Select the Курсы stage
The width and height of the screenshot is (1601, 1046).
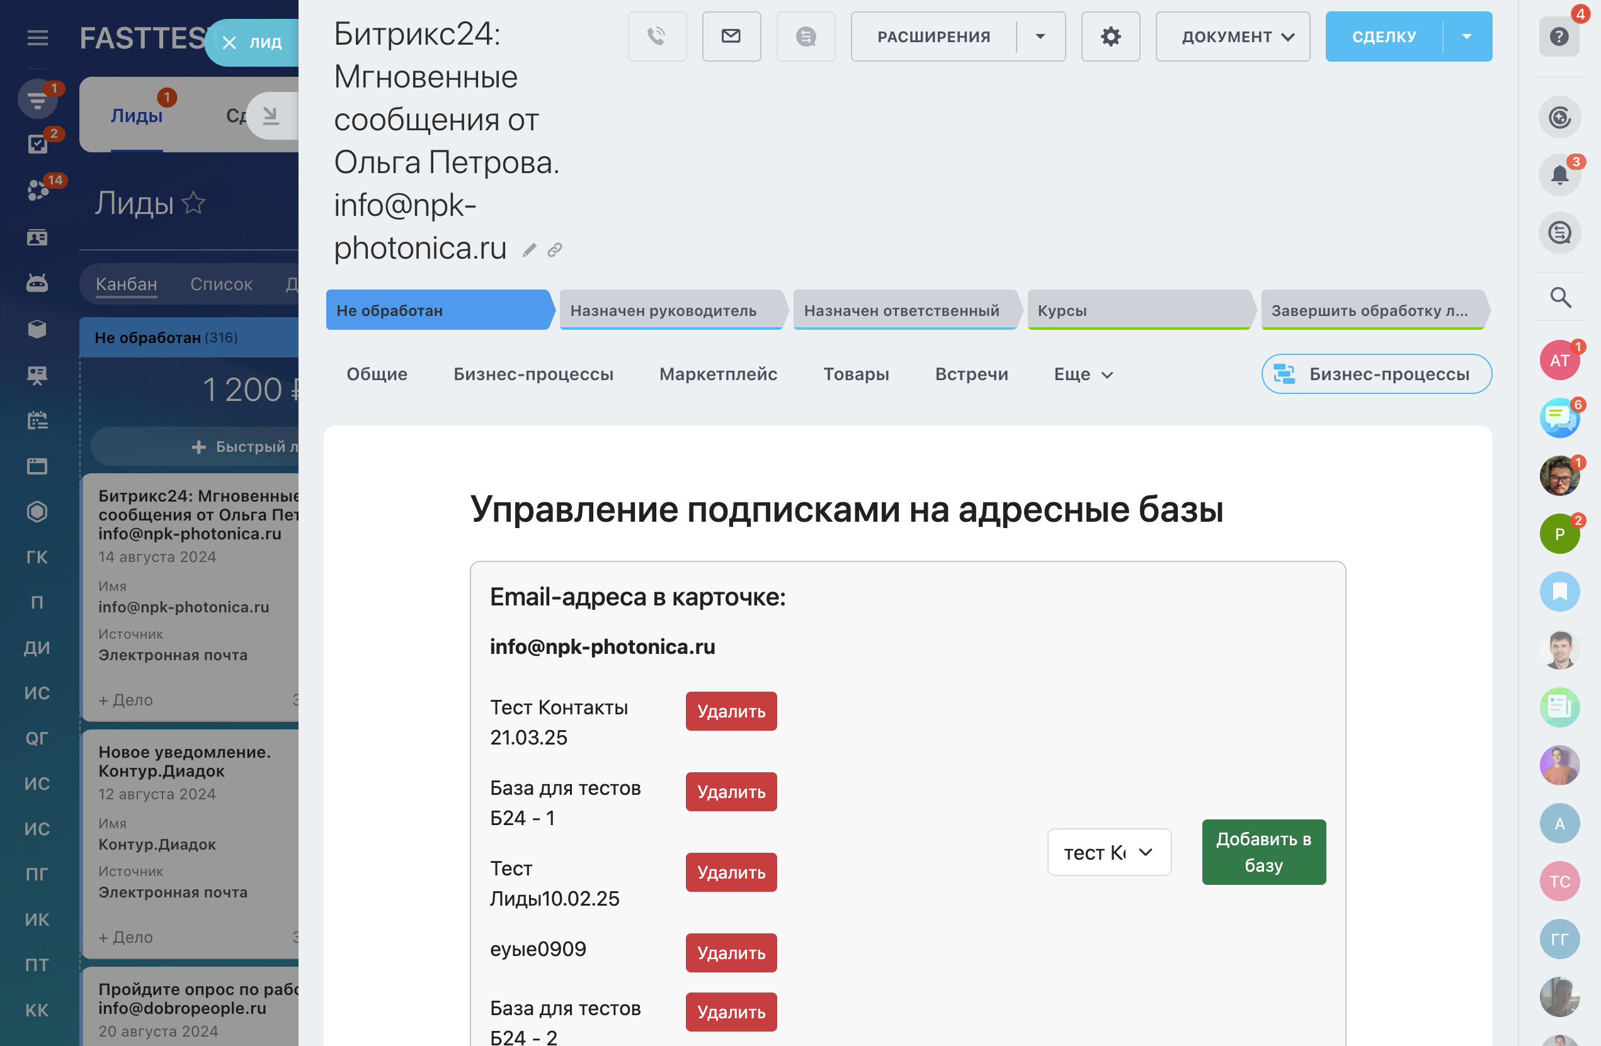point(1137,310)
